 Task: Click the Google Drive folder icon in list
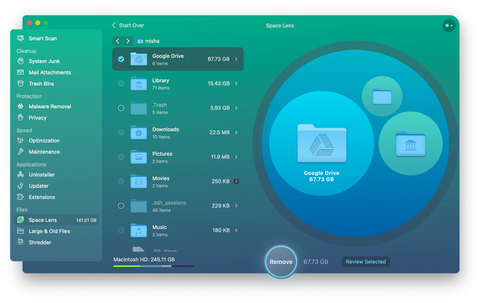pyautogui.click(x=139, y=59)
